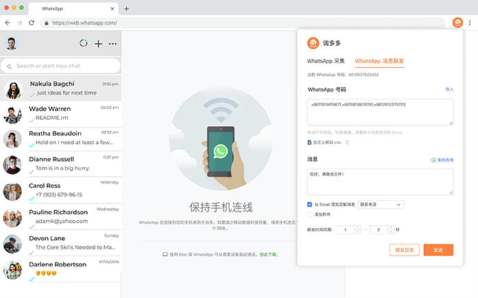Click the first interval number field showing 1
The width and height of the screenshot is (478, 298).
pos(346,229)
